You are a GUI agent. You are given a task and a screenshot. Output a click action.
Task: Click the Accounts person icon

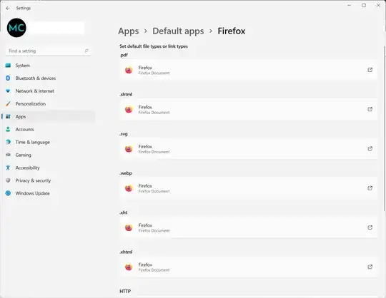tap(8, 129)
